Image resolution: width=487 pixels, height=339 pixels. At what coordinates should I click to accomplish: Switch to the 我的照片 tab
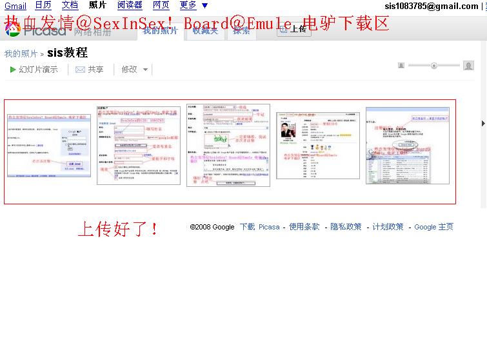click(160, 31)
